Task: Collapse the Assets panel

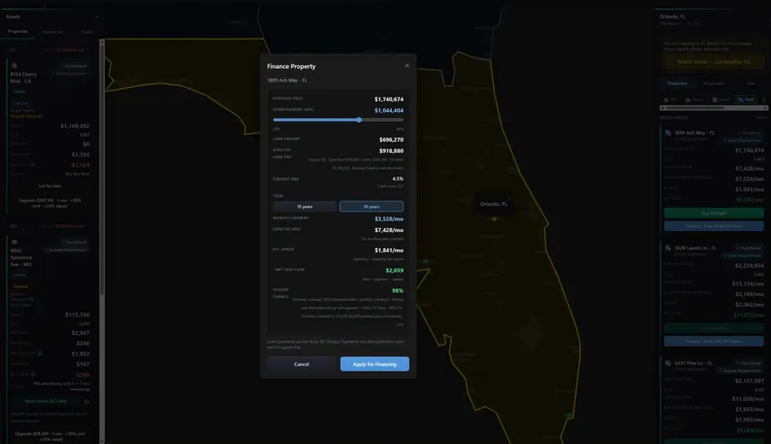Action: point(97,17)
